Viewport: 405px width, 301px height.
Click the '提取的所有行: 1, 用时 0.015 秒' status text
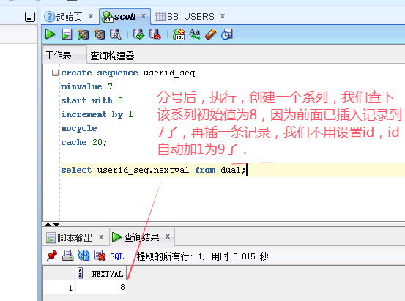(202, 256)
